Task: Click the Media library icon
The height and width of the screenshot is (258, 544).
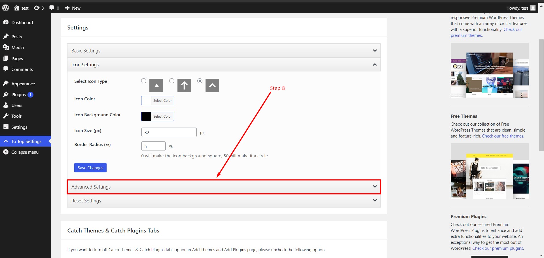Action: coord(6,47)
